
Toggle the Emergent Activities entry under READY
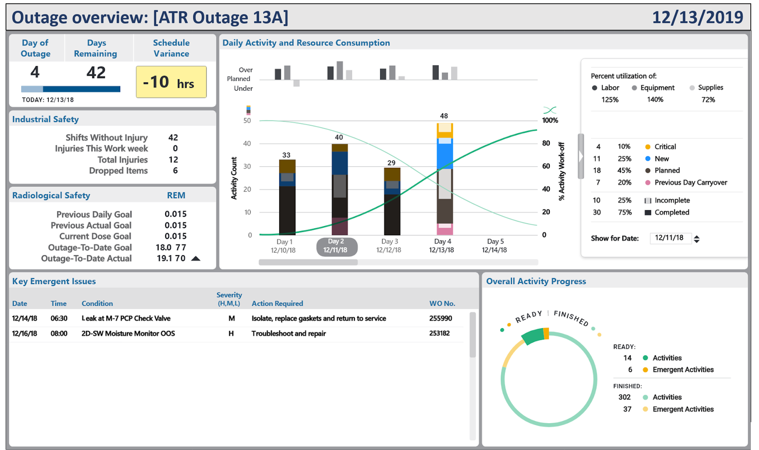click(645, 369)
